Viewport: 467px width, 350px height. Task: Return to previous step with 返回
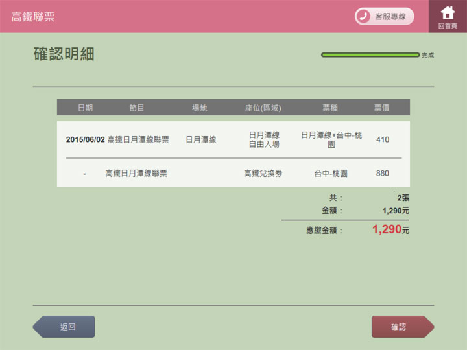point(64,327)
